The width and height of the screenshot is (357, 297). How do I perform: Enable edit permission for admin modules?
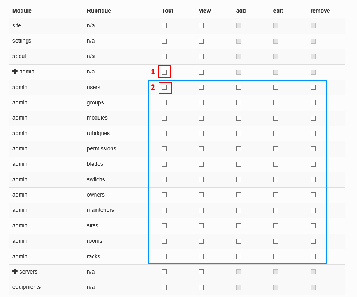(276, 118)
